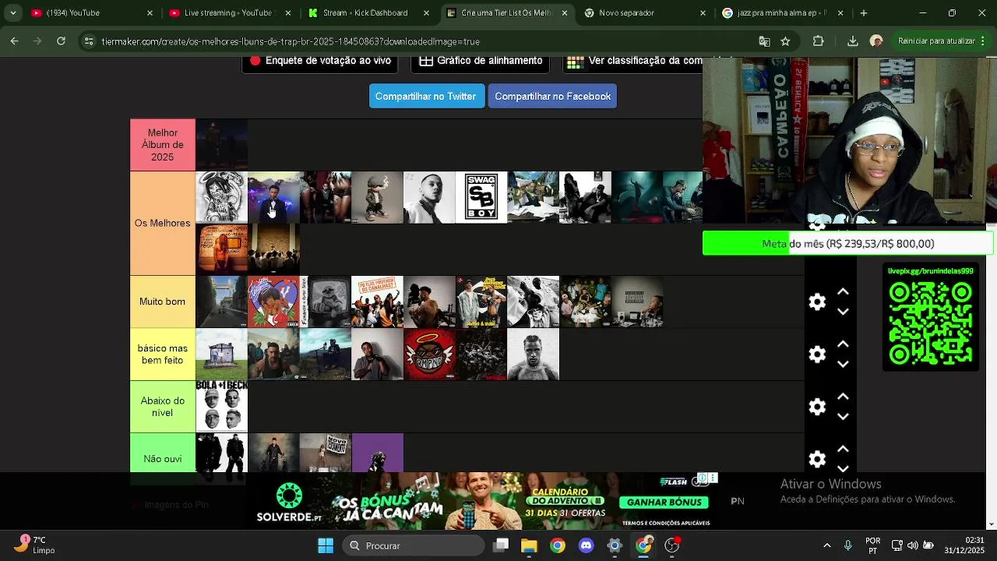Viewport: 997px width, 561px height.
Task: Select Melhor Álbum de 2025 tier label
Action: [163, 145]
